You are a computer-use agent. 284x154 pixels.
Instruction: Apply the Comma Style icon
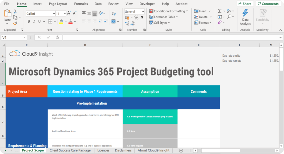(142, 18)
